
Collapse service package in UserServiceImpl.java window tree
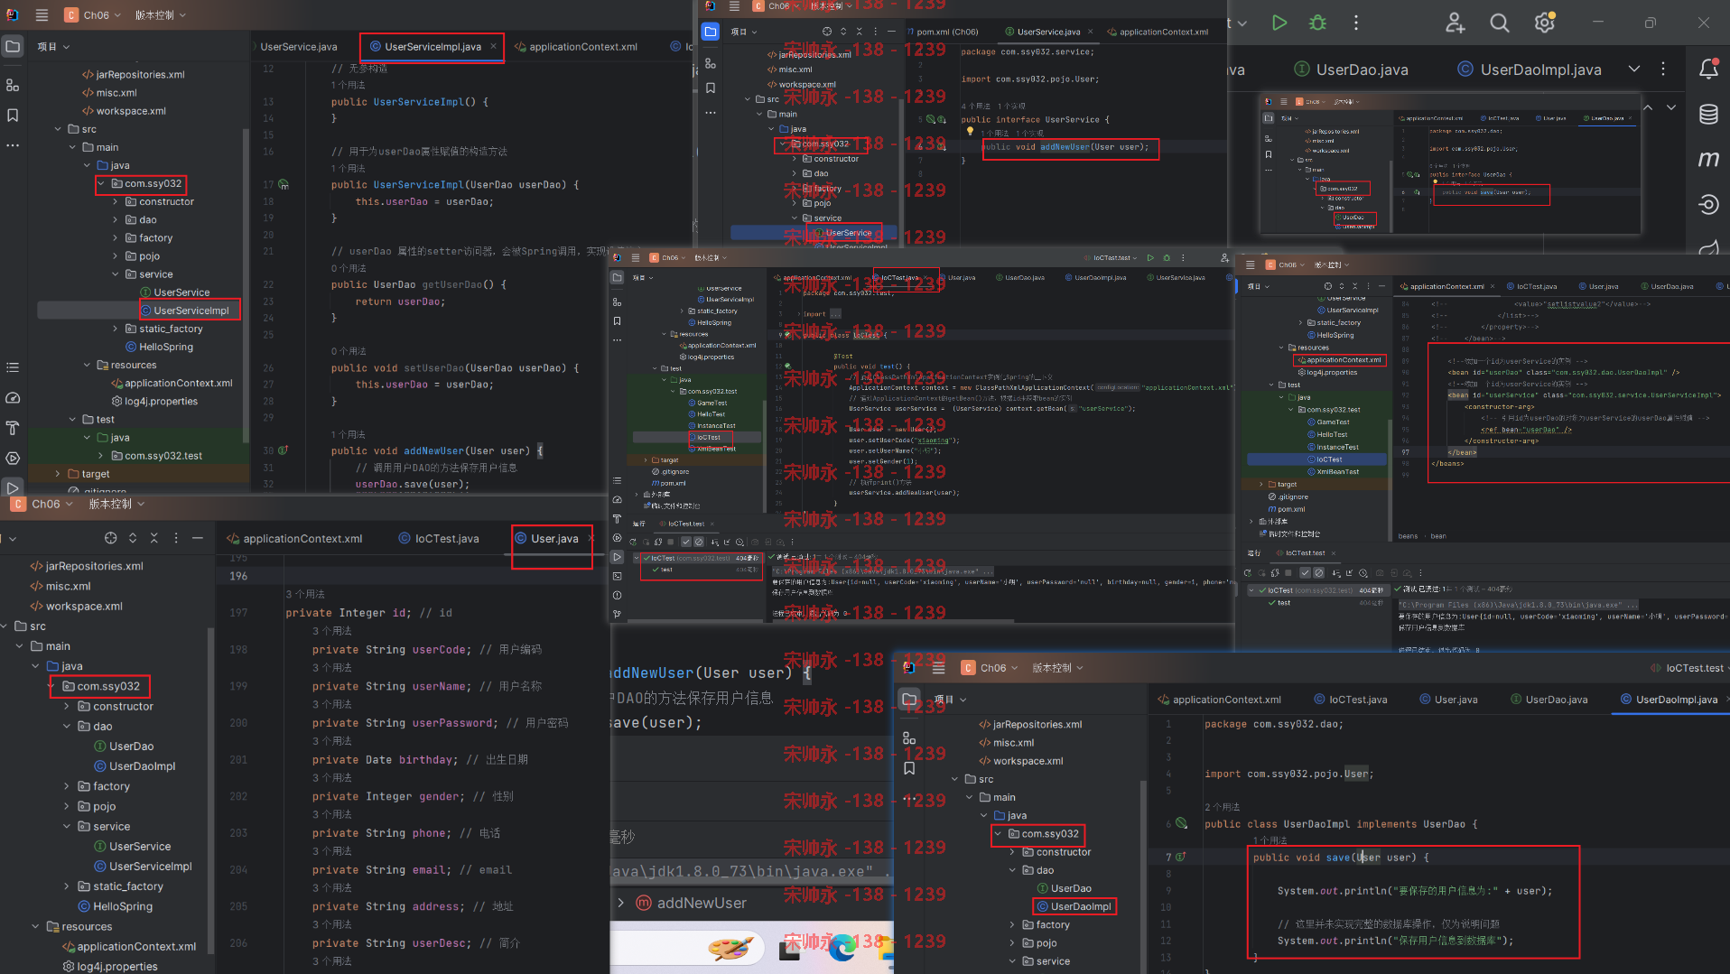116,274
